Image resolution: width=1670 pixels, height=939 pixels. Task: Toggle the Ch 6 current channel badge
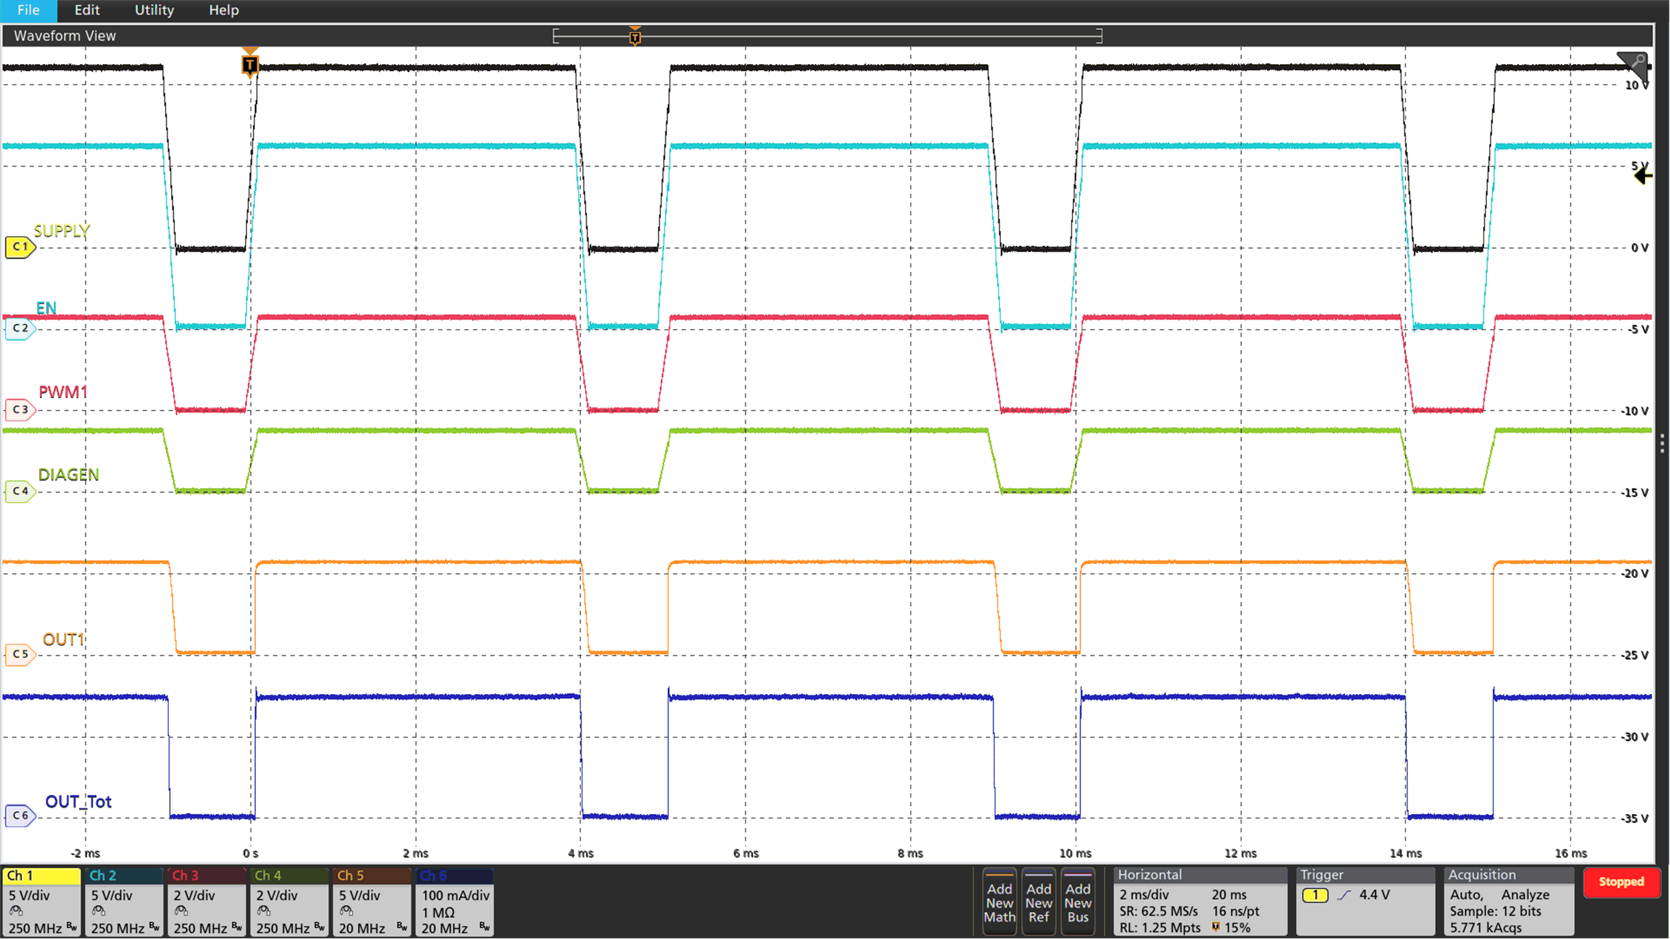pos(454,901)
